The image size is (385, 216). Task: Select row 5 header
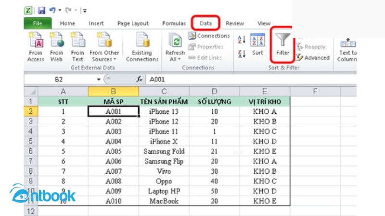[31, 141]
